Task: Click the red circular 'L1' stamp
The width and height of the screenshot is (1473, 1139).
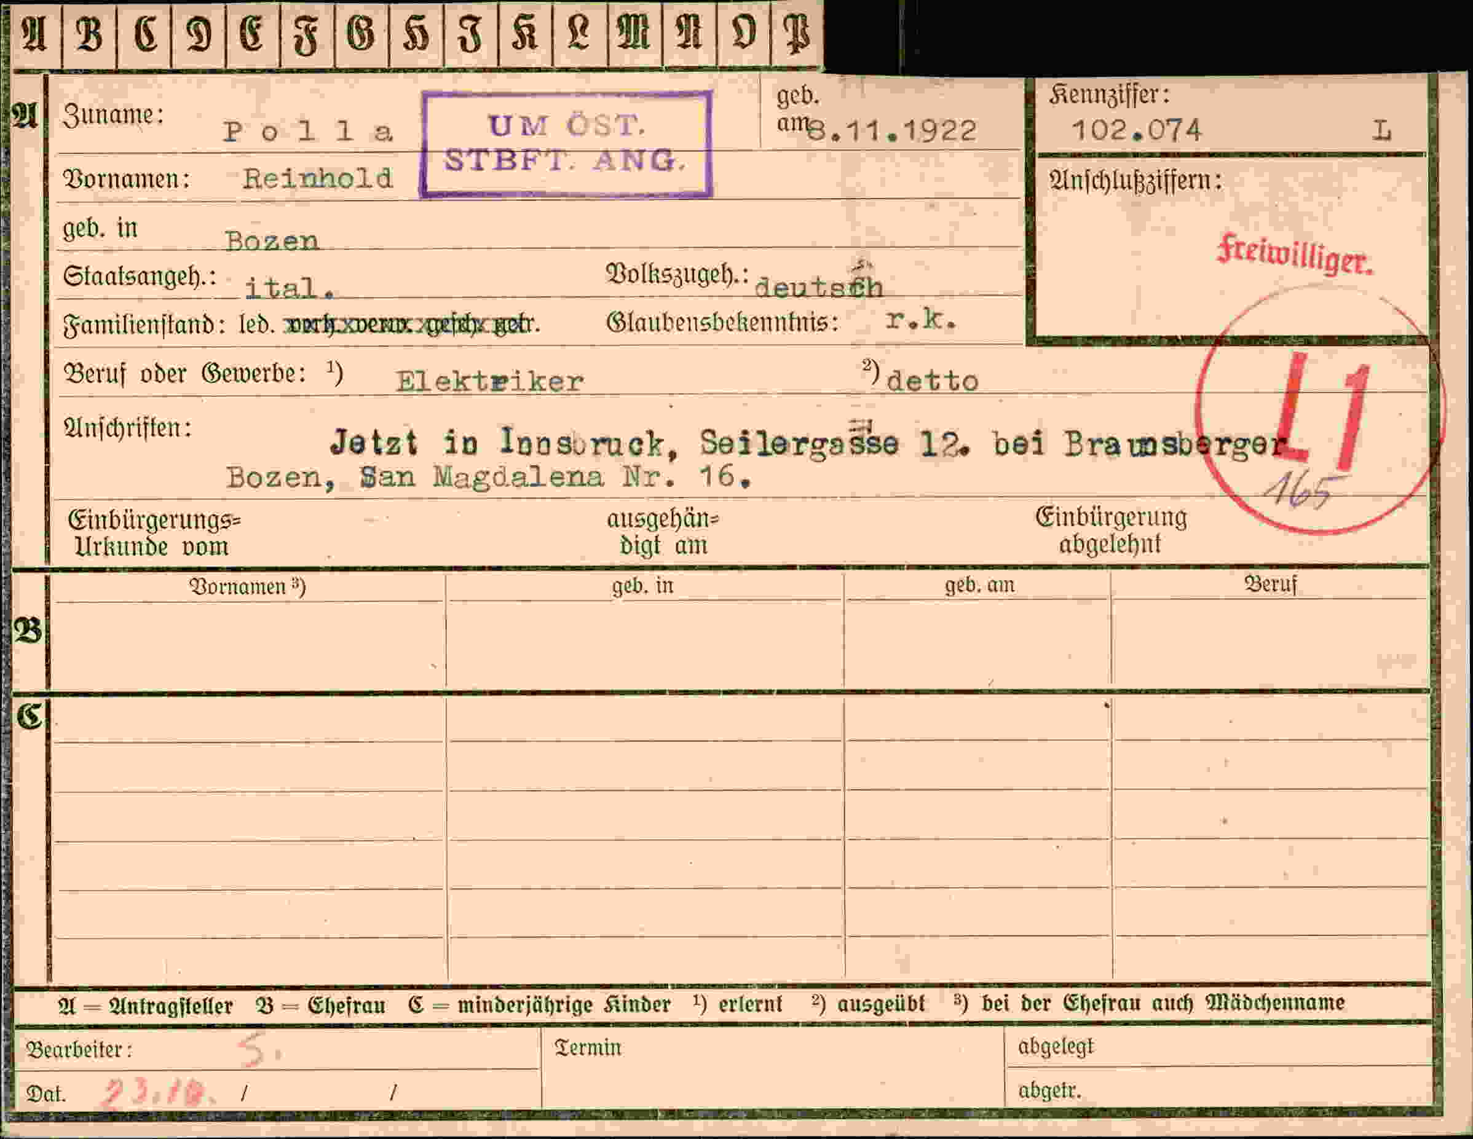Action: click(1320, 411)
